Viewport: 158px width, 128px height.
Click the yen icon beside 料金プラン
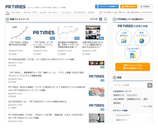[116, 12]
